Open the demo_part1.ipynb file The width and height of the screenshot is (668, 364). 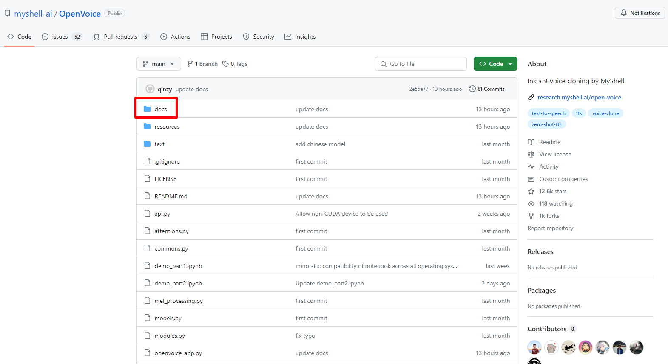click(178, 266)
